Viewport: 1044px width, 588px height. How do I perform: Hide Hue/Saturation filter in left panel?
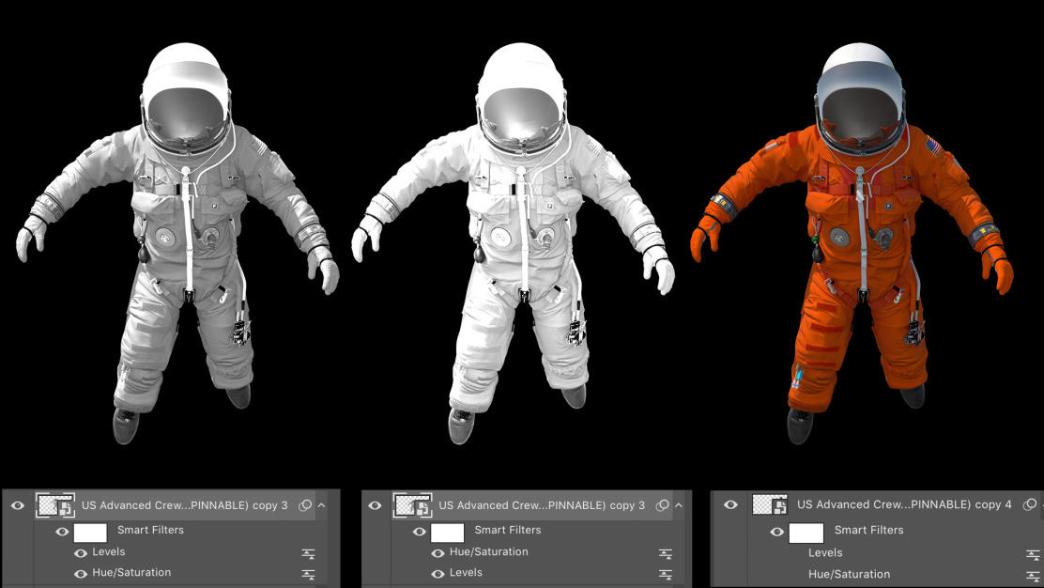click(x=81, y=573)
